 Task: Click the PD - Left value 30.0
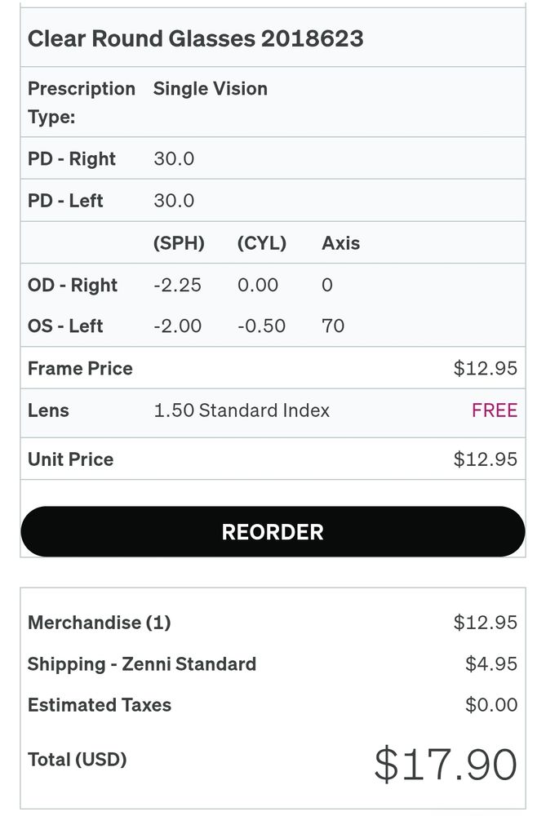(174, 201)
